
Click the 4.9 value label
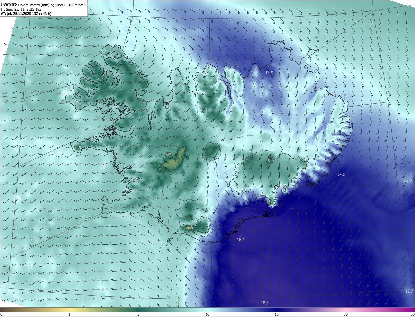(78, 147)
